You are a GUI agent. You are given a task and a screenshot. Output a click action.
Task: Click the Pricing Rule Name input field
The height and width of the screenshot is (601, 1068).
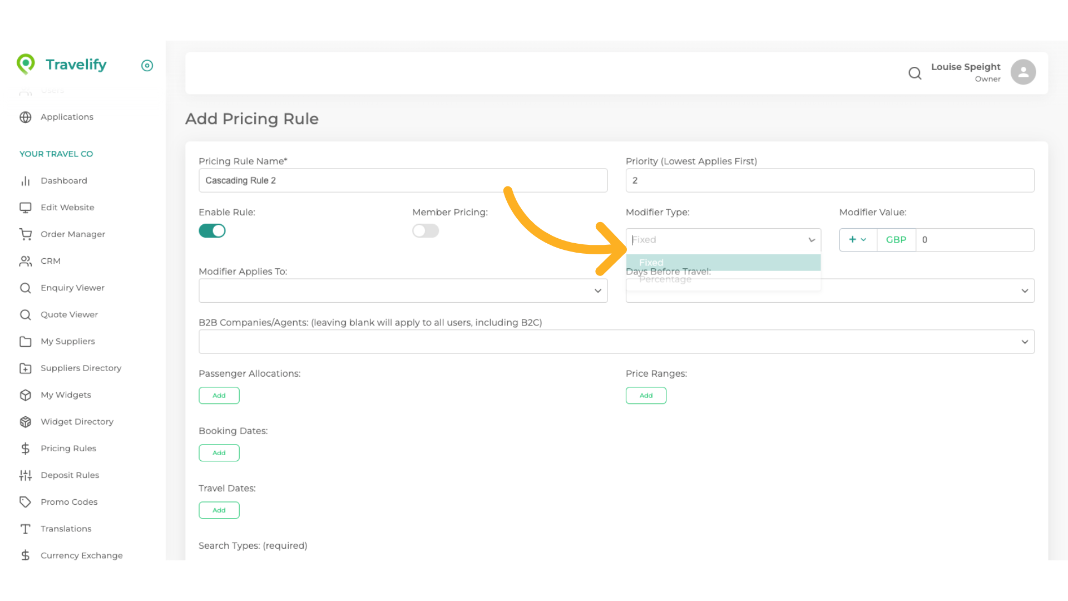coord(403,181)
